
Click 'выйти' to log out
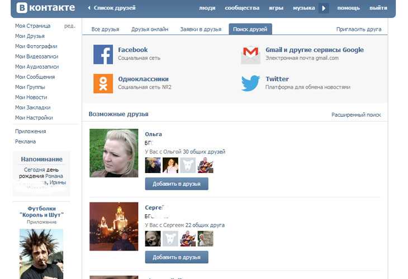pyautogui.click(x=378, y=8)
